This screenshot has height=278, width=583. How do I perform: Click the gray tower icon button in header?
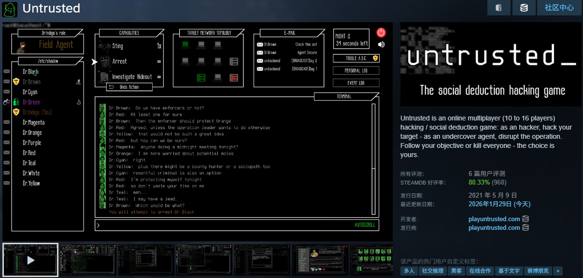point(499,8)
